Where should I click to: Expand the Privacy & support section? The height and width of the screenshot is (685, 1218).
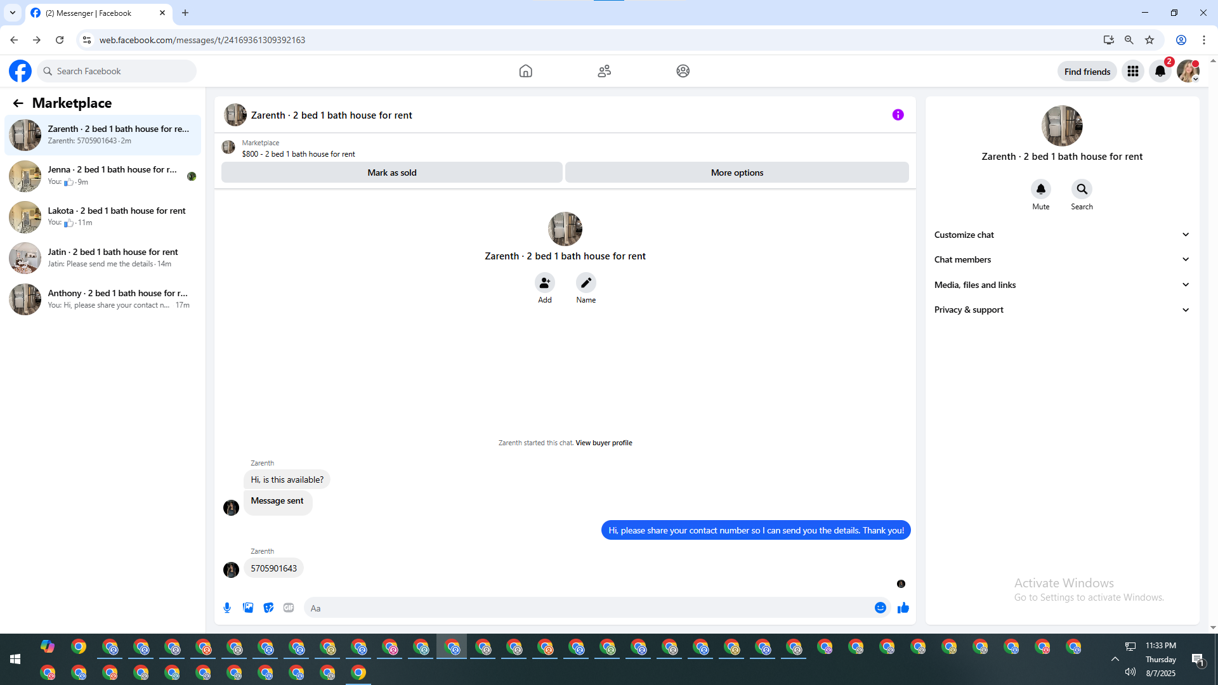click(x=1061, y=310)
